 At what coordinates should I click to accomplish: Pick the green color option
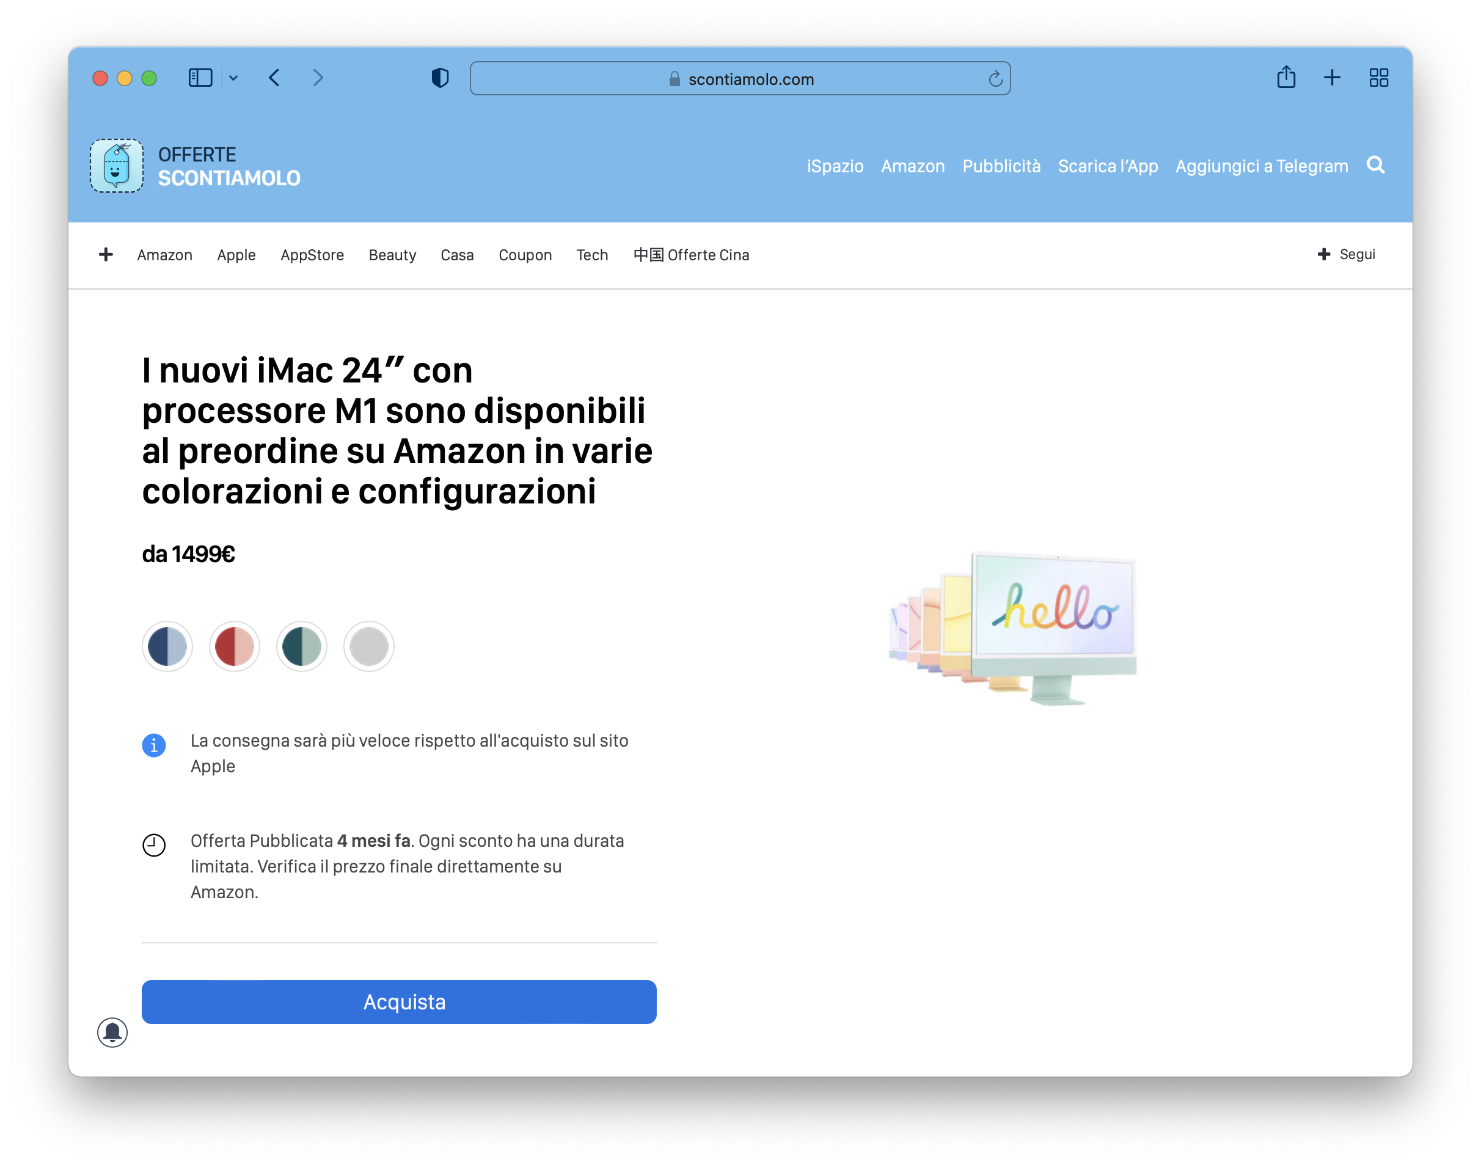(x=301, y=646)
